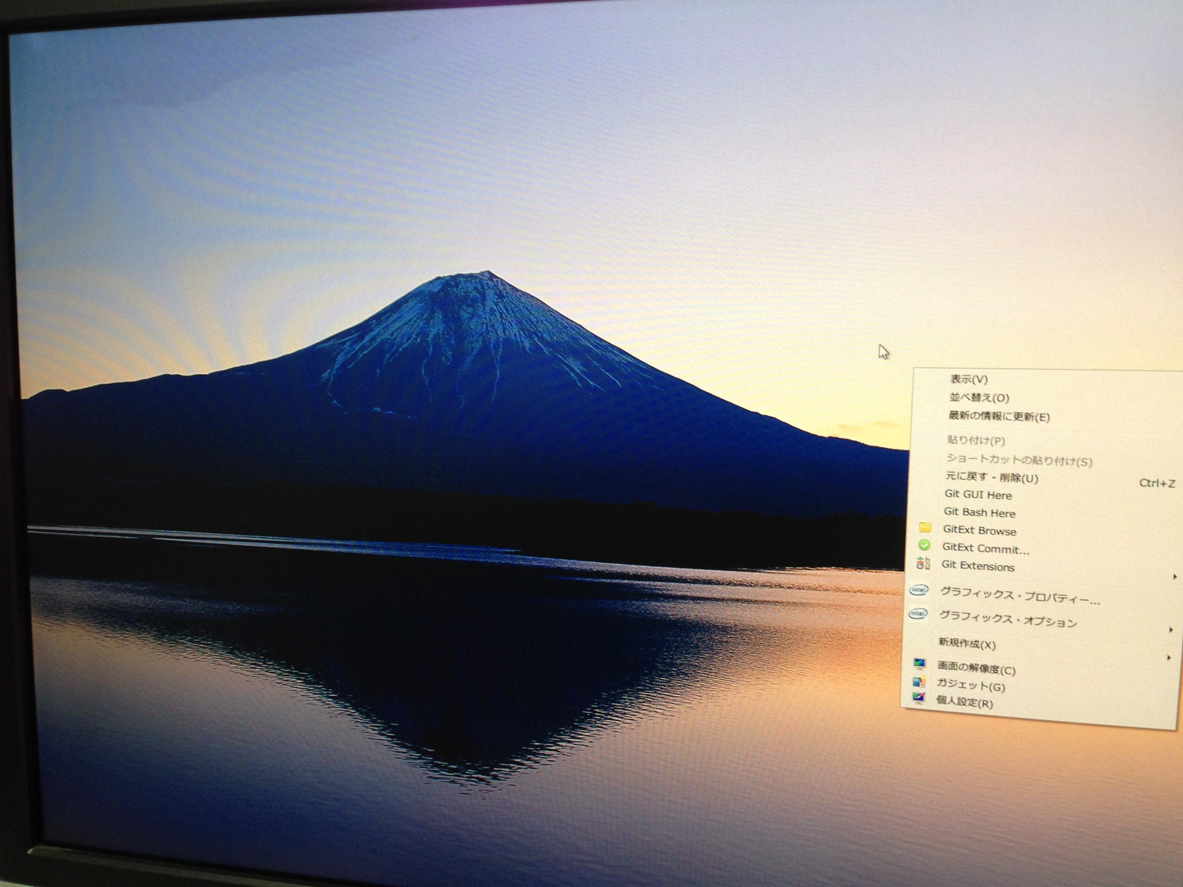Select Git GUI Here
This screenshot has width=1183, height=887.
[978, 495]
